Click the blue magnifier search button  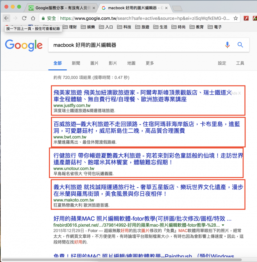click(x=240, y=45)
